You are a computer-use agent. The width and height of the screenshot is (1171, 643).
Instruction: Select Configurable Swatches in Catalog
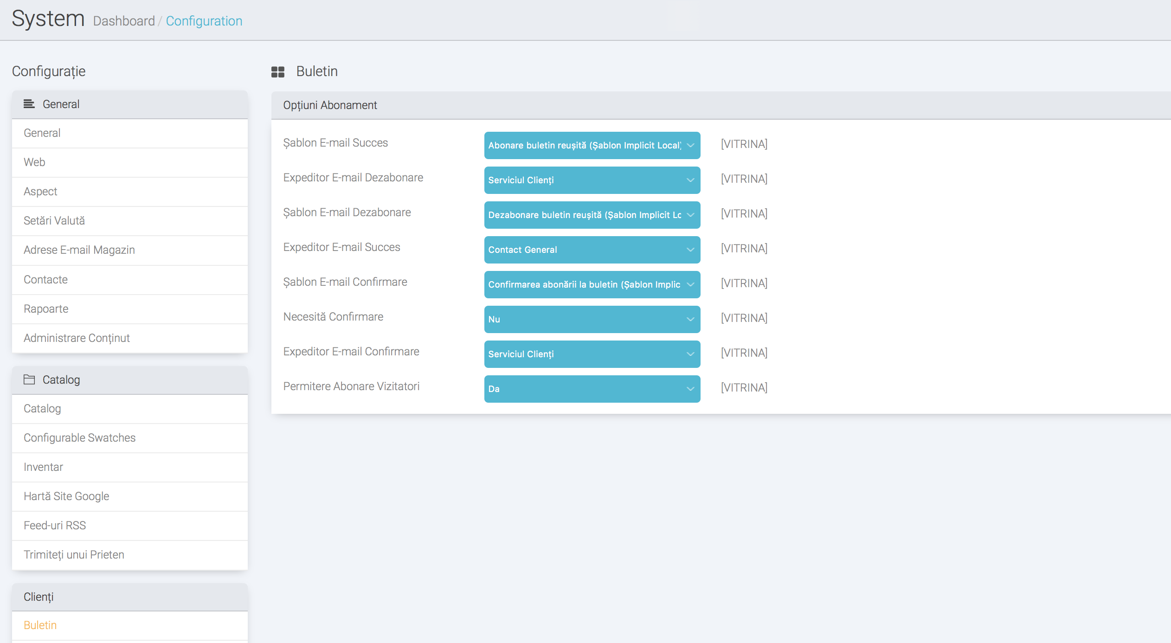pos(79,438)
